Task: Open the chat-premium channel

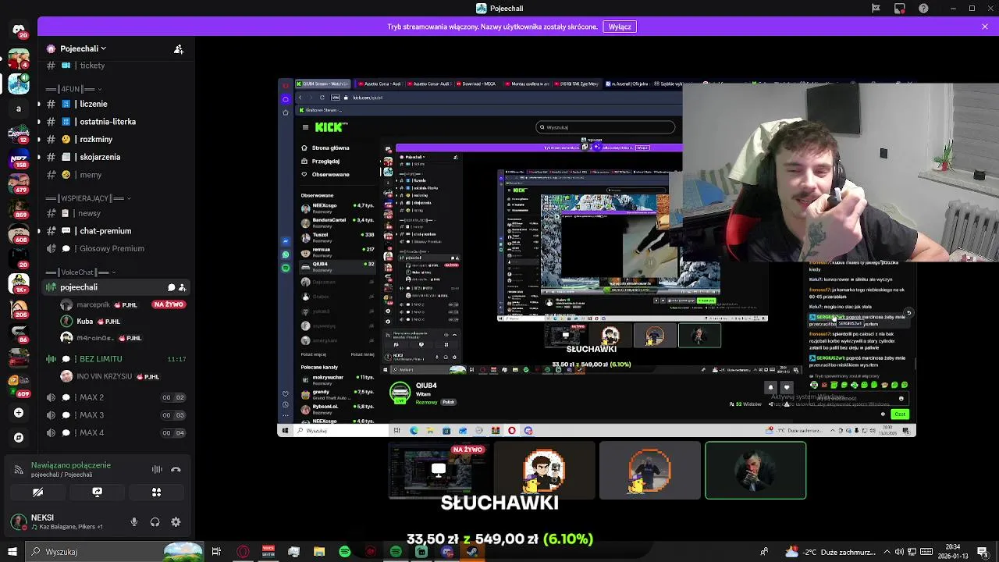Action: click(x=116, y=231)
